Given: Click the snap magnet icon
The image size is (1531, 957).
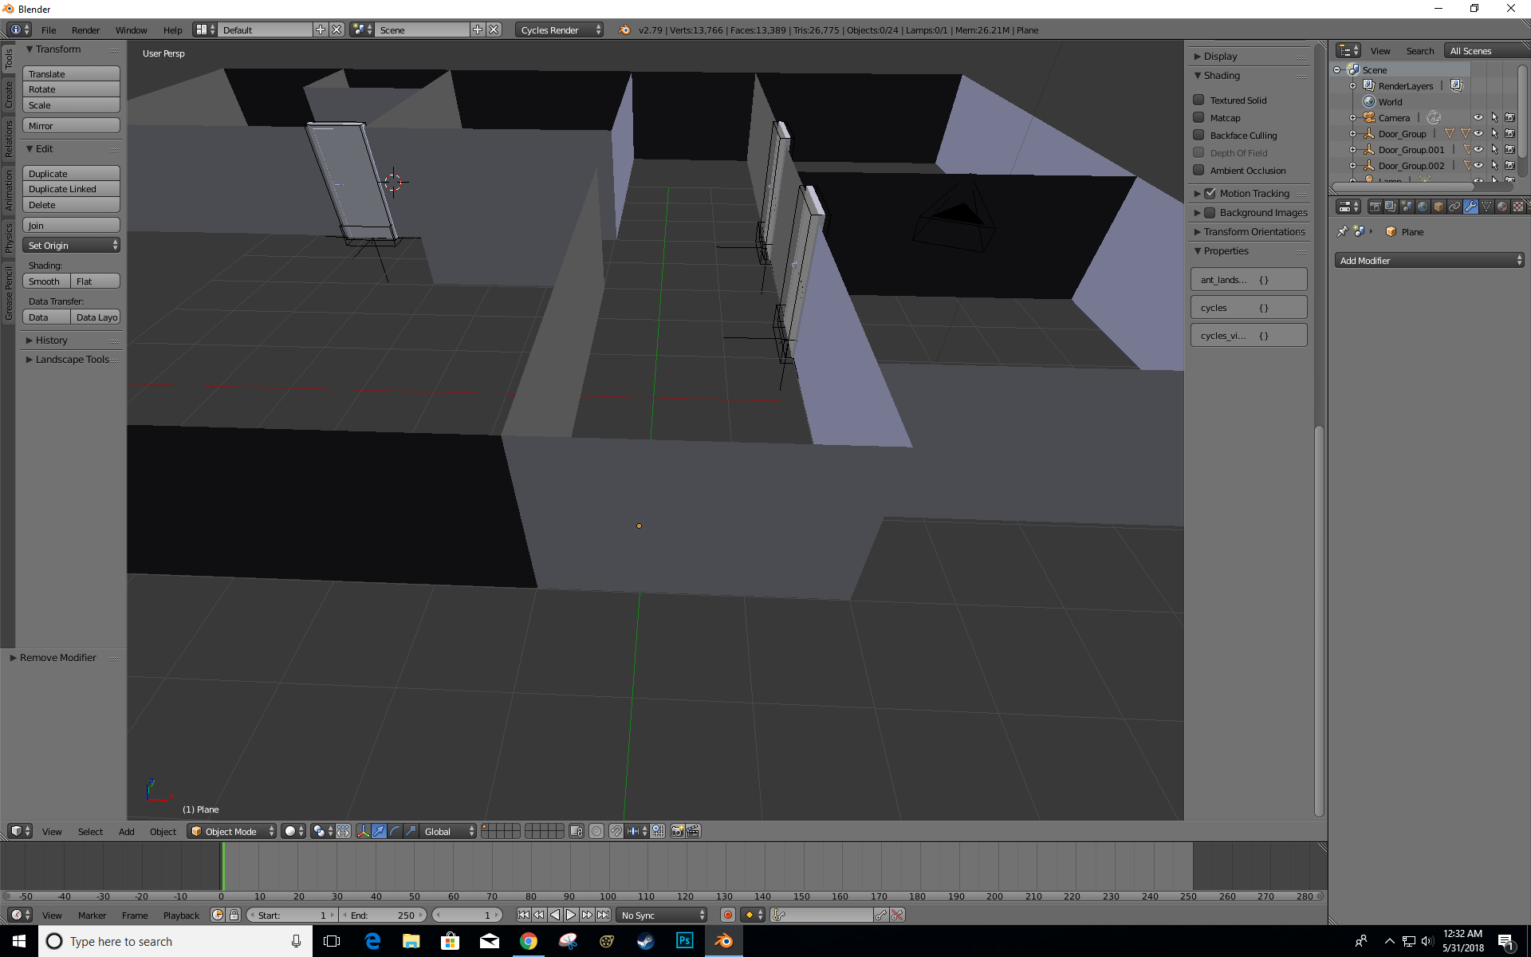Looking at the screenshot, I should click(x=616, y=831).
